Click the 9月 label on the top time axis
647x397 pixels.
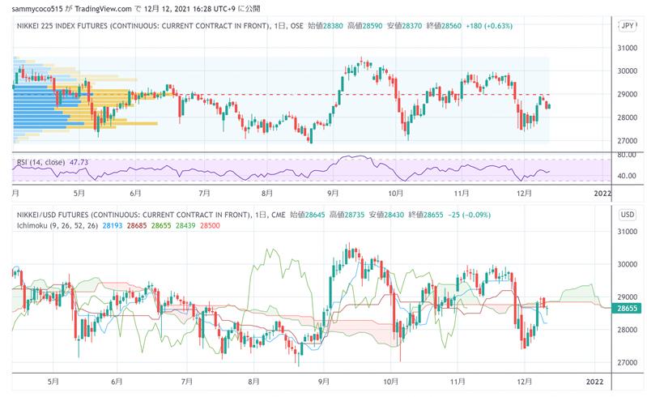pyautogui.click(x=333, y=193)
